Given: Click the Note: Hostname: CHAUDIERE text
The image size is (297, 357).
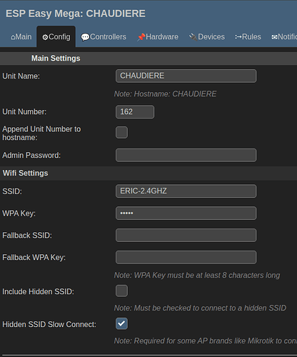Looking at the screenshot, I should [165, 94].
